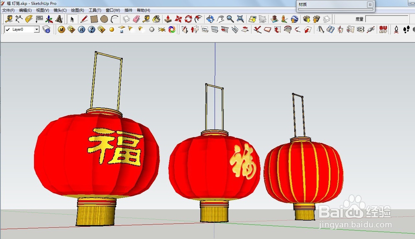Select the Follow Me tool
This screenshot has width=415, height=239.
[x=198, y=19]
